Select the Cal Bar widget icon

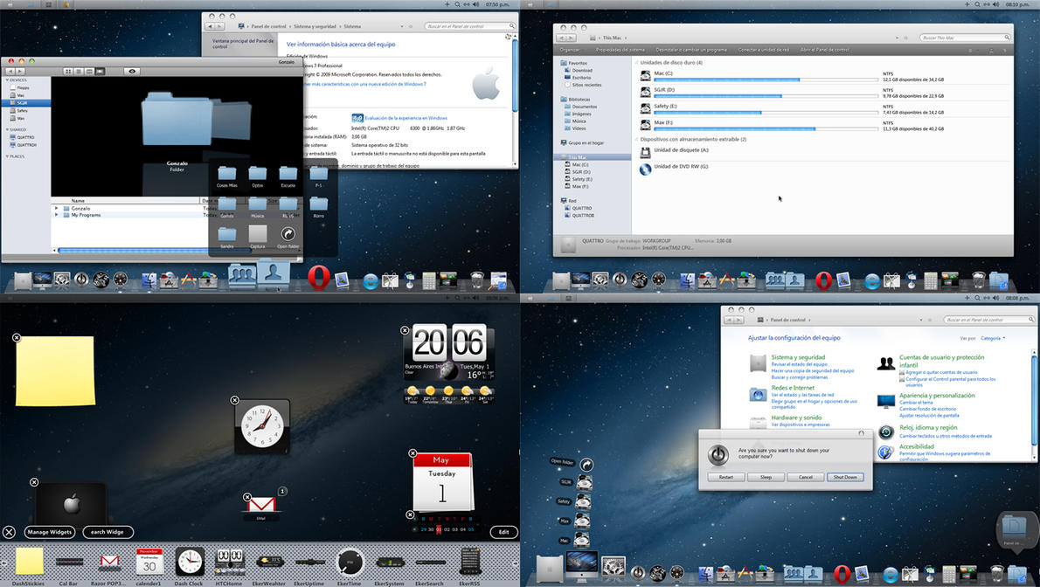[69, 562]
